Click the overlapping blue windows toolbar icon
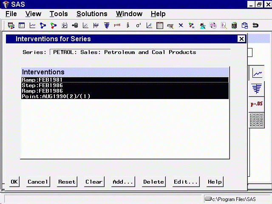272x204 pixels. (x=245, y=25)
